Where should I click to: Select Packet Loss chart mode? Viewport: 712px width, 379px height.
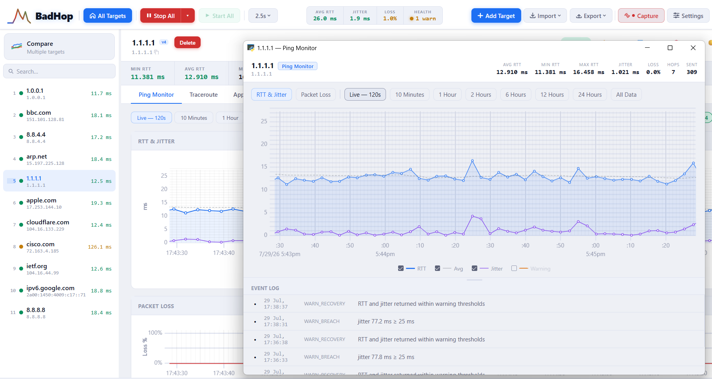click(x=316, y=94)
